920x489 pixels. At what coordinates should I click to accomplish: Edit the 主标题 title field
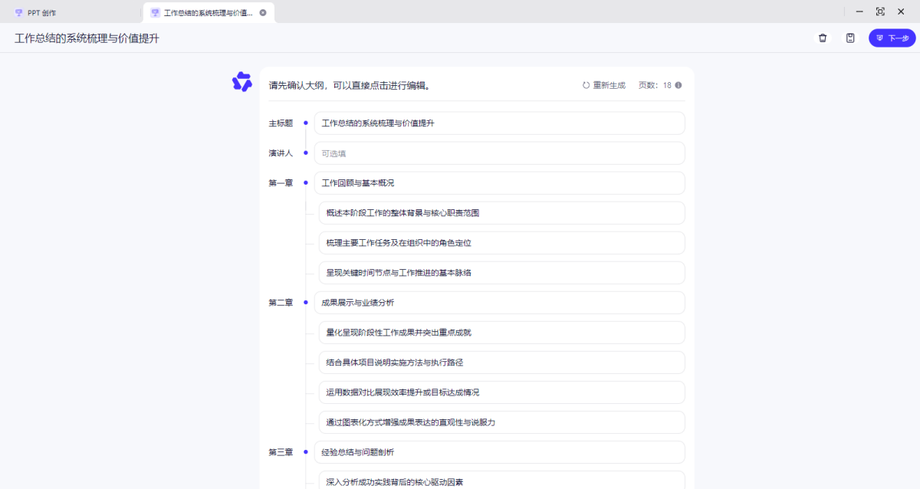(498, 123)
